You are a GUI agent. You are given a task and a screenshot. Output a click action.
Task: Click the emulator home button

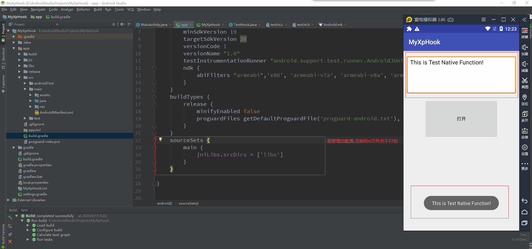pos(524,212)
